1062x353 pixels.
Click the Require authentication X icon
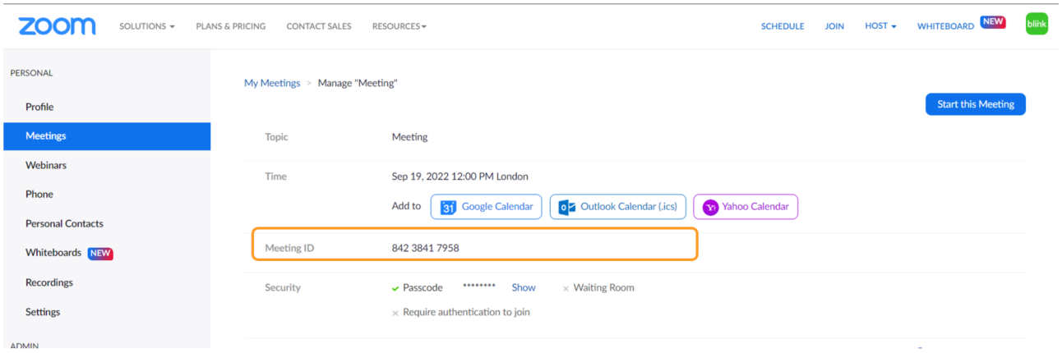[x=395, y=313]
